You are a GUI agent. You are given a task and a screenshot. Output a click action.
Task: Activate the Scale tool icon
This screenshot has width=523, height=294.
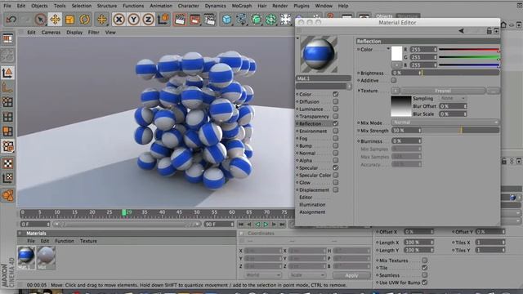pyautogui.click(x=69, y=20)
